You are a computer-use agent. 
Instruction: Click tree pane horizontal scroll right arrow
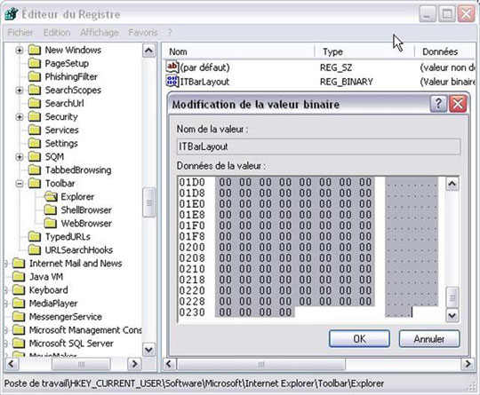[134, 364]
